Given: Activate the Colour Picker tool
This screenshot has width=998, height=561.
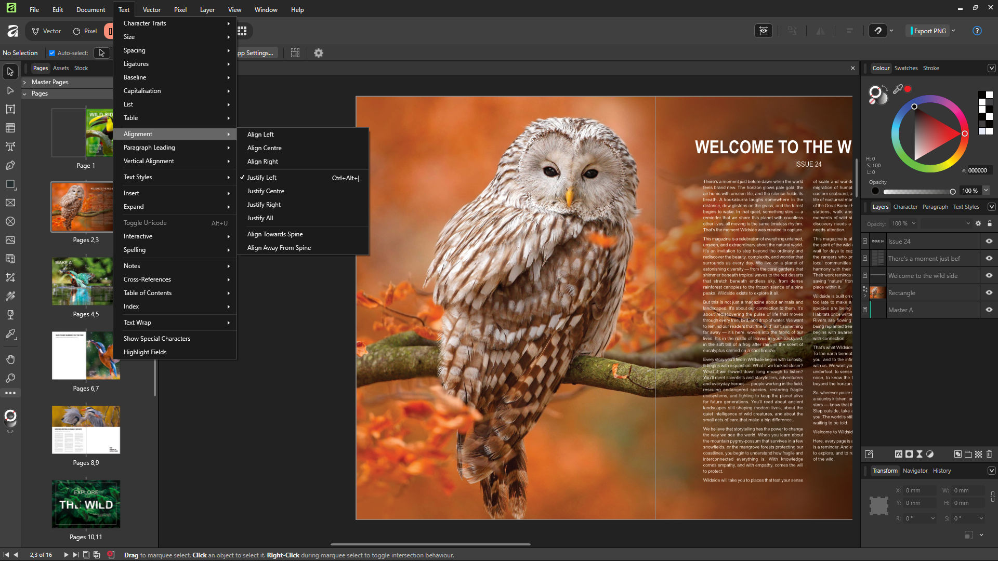Looking at the screenshot, I should click(x=10, y=333).
